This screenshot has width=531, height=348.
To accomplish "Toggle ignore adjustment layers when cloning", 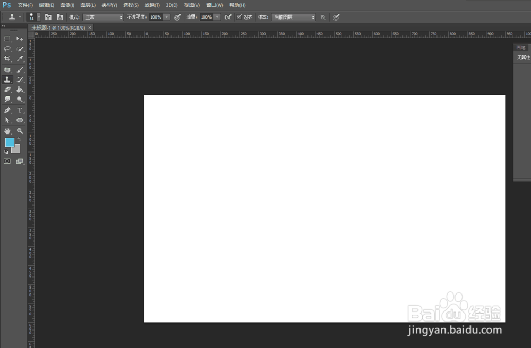I will (x=323, y=17).
